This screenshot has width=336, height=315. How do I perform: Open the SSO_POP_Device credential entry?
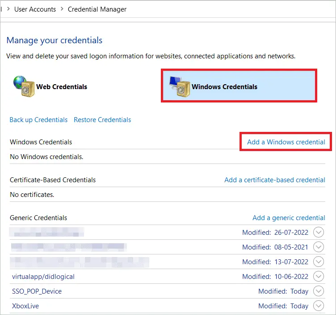tap(37, 291)
